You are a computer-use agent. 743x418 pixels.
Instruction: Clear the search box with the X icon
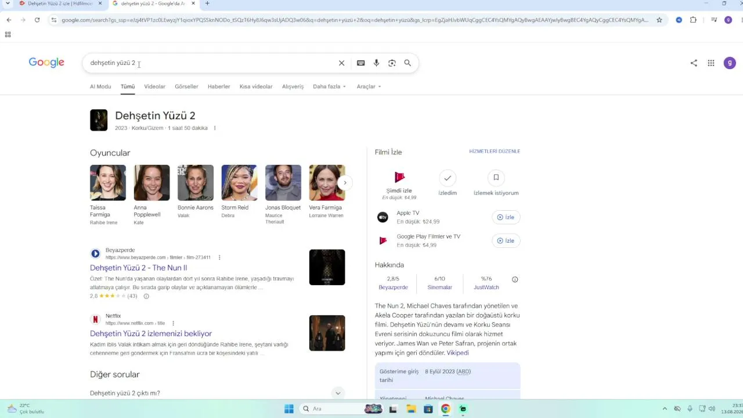pyautogui.click(x=341, y=63)
